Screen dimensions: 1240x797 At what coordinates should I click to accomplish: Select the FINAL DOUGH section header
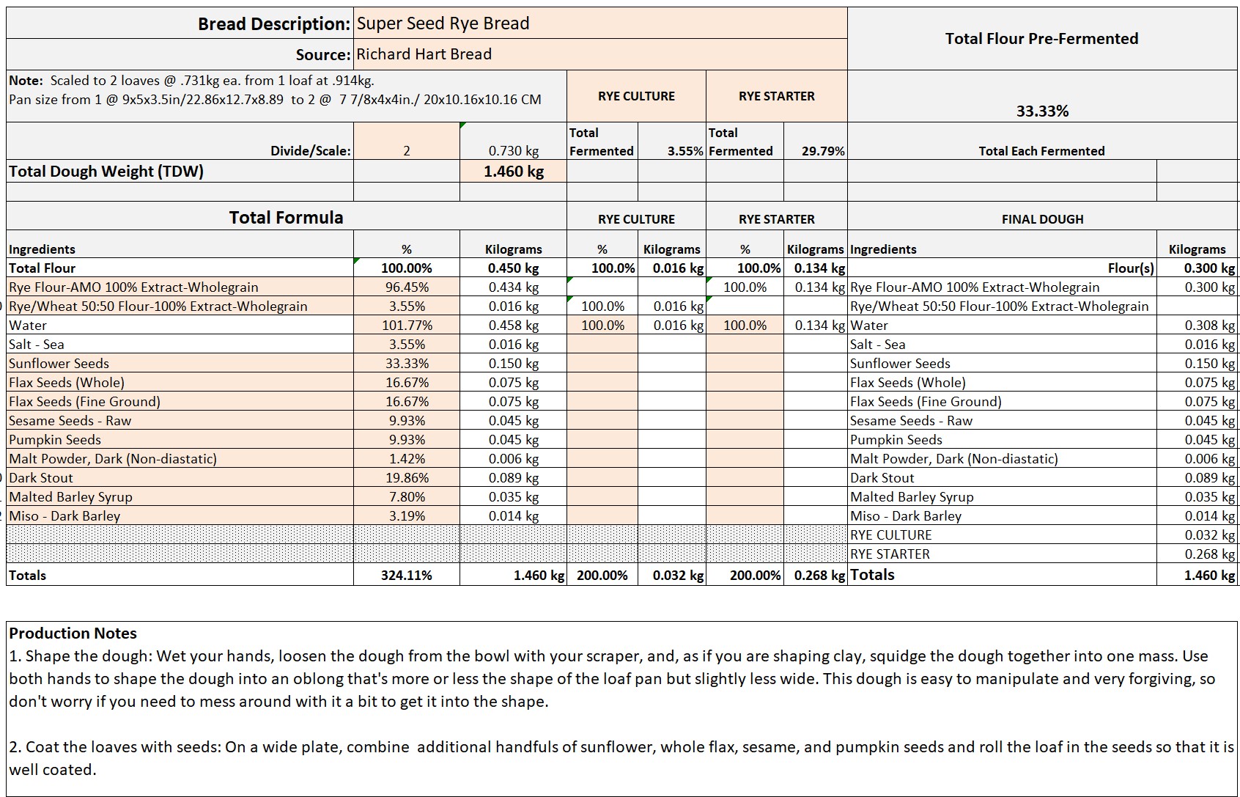1041,218
